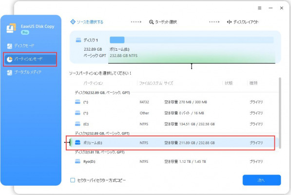Select the ボリューム(E:) partition row
The image size is (291, 195).
175,143
